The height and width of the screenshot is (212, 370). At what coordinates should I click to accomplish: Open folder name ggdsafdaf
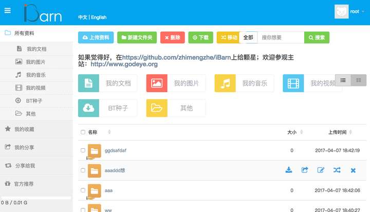[x=116, y=151]
